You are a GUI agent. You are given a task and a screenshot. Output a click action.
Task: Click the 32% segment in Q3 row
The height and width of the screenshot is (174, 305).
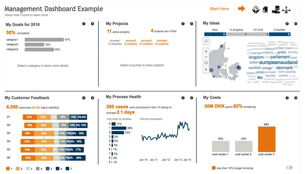44,133
